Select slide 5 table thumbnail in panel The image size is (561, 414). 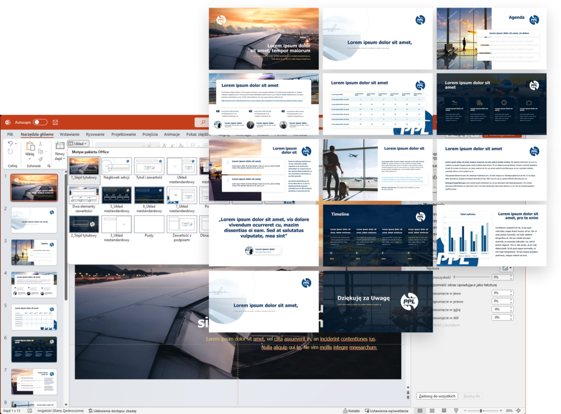pyautogui.click(x=34, y=317)
